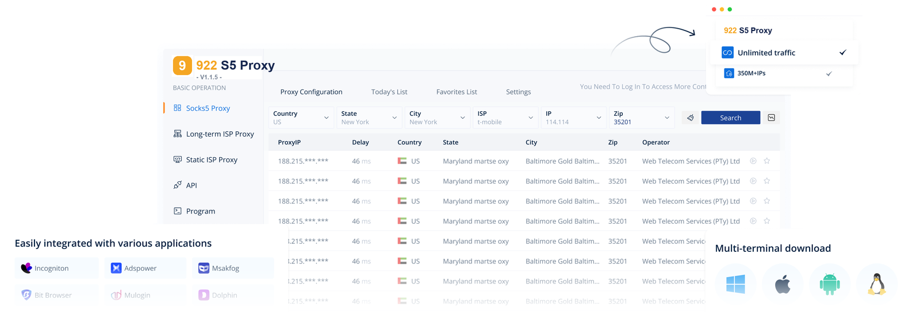Download the Windows version via Windows icon
Image resolution: width=920 pixels, height=319 pixels.
point(735,284)
